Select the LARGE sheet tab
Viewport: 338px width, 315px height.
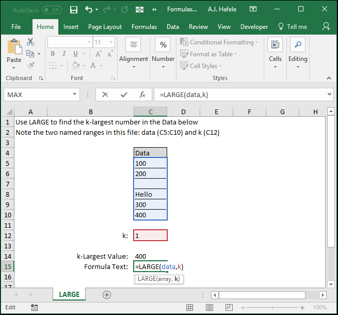tap(69, 294)
